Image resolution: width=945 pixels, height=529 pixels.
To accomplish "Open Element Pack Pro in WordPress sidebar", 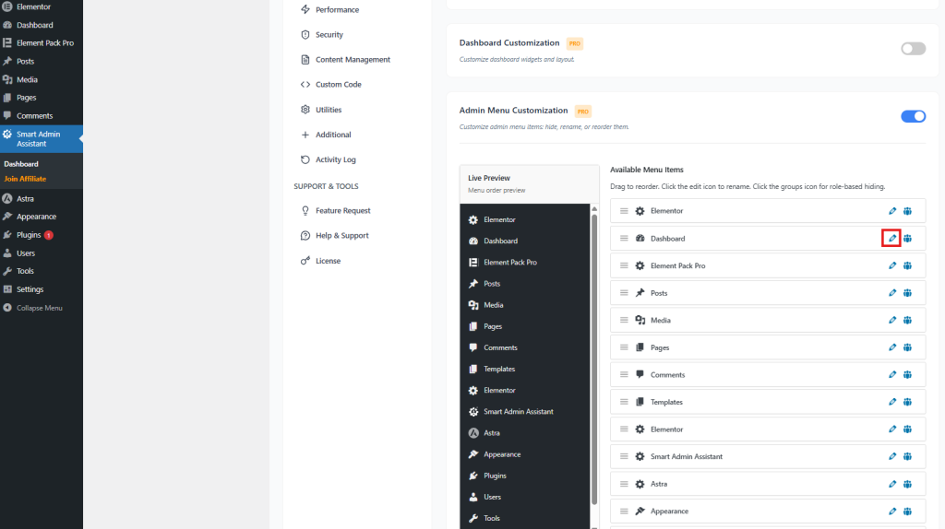I will click(41, 43).
